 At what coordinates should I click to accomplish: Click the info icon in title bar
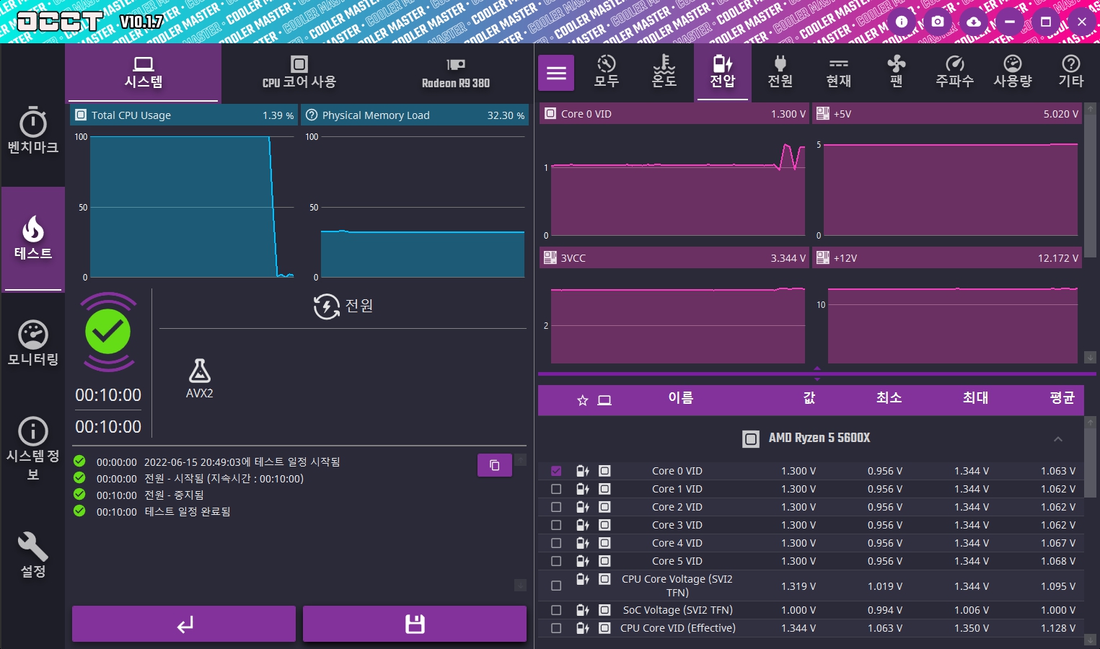902,22
